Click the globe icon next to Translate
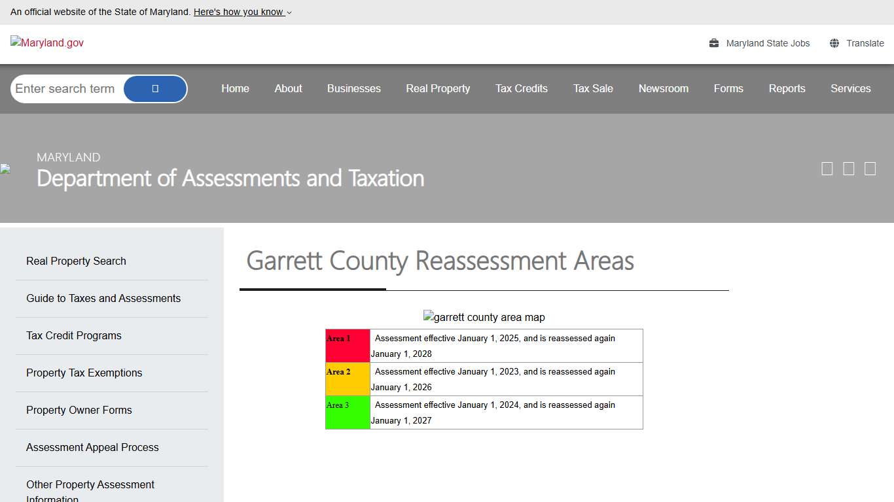This screenshot has height=502, width=894. click(834, 42)
